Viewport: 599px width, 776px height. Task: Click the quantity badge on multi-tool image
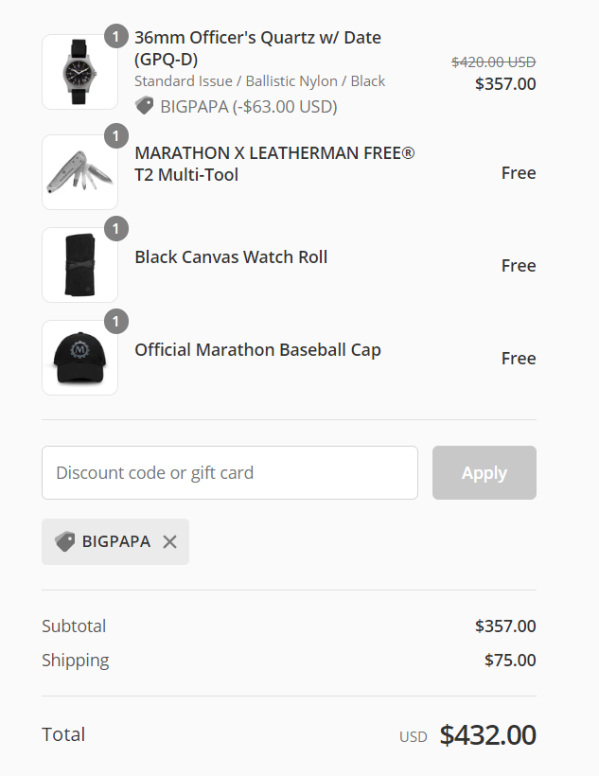115,137
